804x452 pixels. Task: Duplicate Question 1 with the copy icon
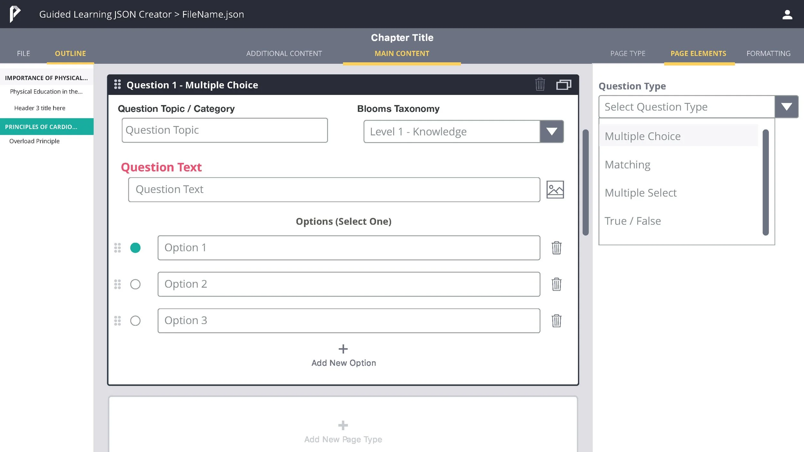(x=563, y=85)
